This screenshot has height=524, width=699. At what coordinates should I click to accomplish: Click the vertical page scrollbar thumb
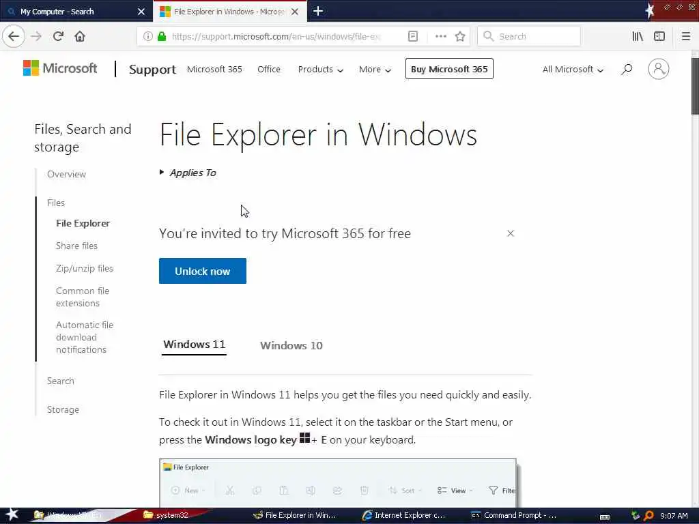pos(694,87)
